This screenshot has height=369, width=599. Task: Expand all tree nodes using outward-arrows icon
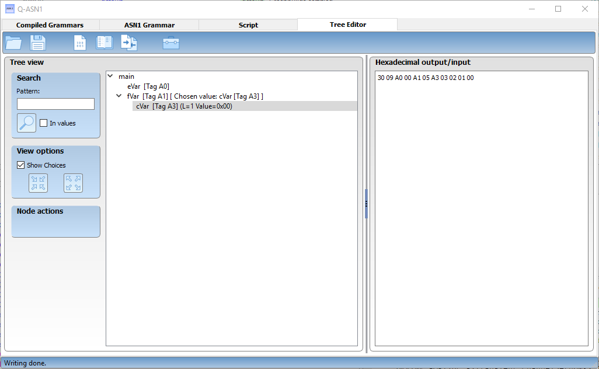tap(73, 183)
